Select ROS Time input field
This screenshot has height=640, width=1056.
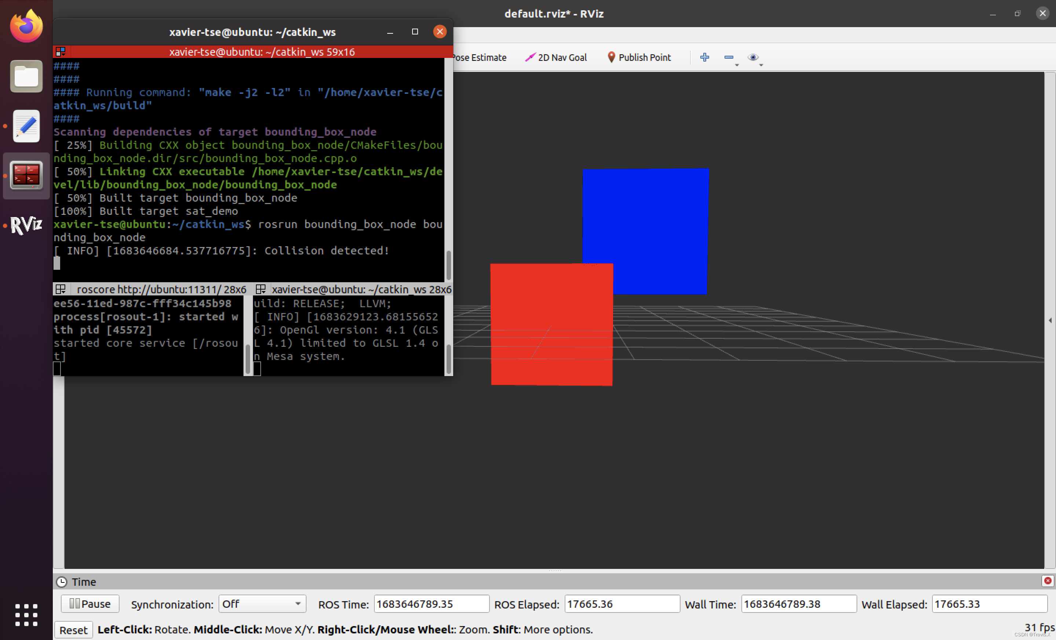point(430,603)
